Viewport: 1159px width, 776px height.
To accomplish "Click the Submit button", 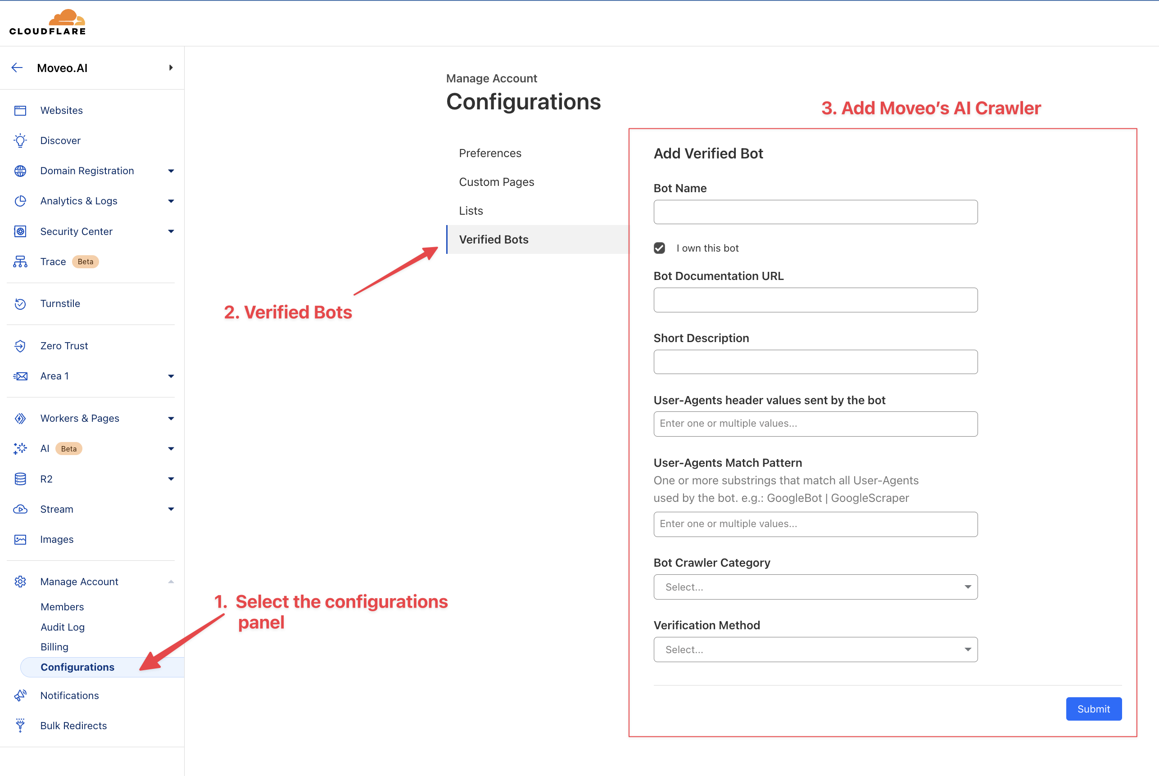I will (1093, 708).
